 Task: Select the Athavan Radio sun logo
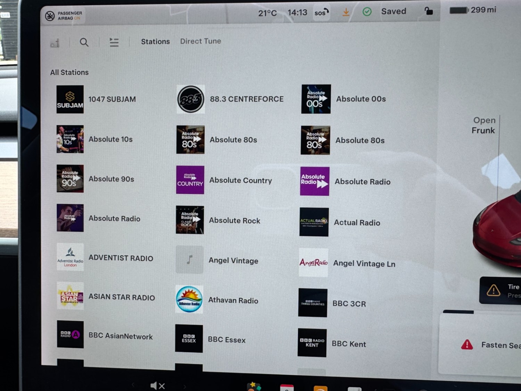[x=189, y=299]
